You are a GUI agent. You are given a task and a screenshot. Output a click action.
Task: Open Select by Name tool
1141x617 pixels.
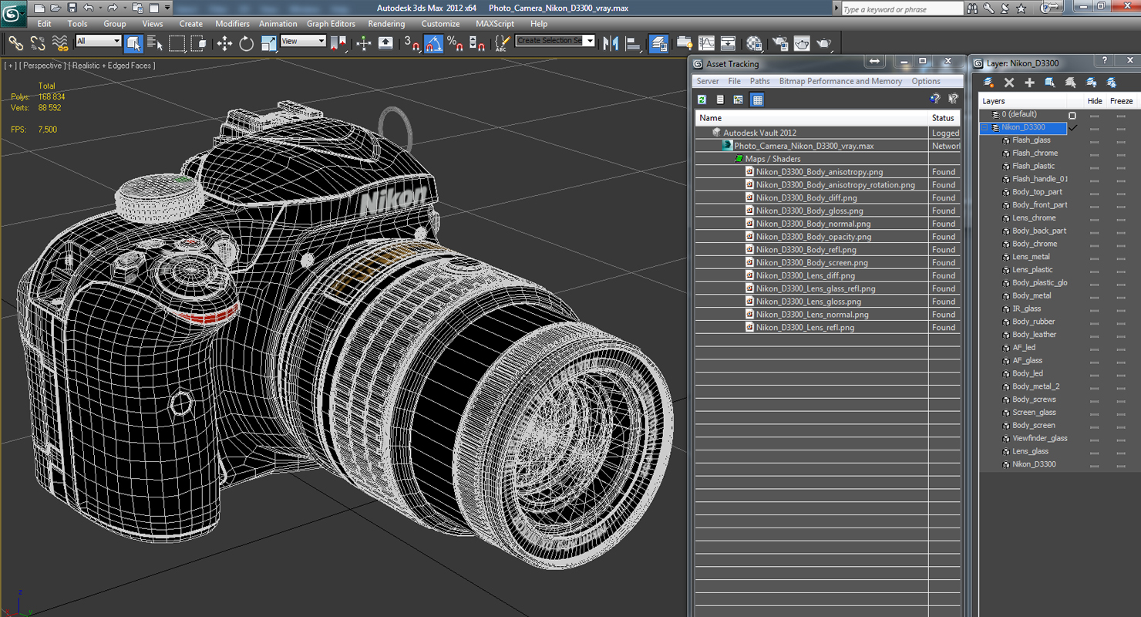tap(155, 43)
